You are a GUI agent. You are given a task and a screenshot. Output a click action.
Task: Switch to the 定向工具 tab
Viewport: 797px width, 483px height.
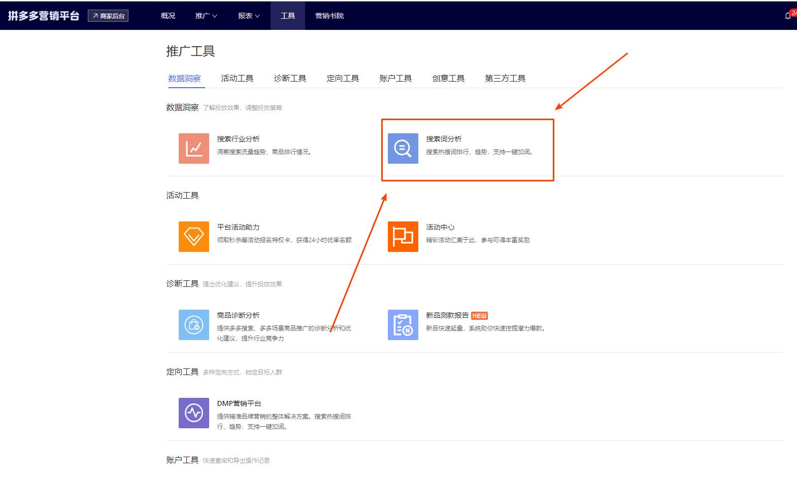(x=343, y=78)
